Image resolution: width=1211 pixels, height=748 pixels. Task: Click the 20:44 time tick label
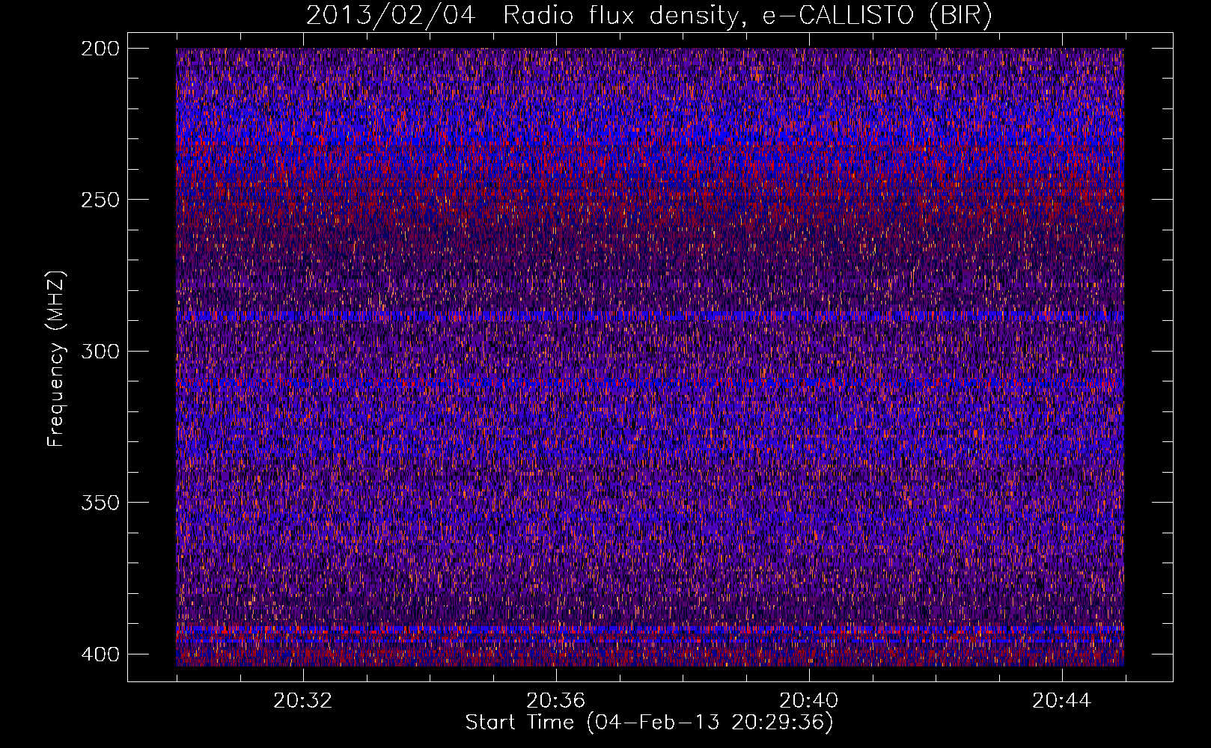coord(1062,701)
